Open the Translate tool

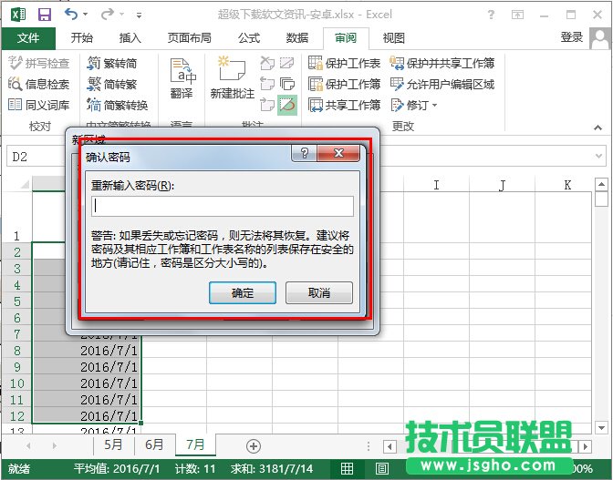coord(182,78)
